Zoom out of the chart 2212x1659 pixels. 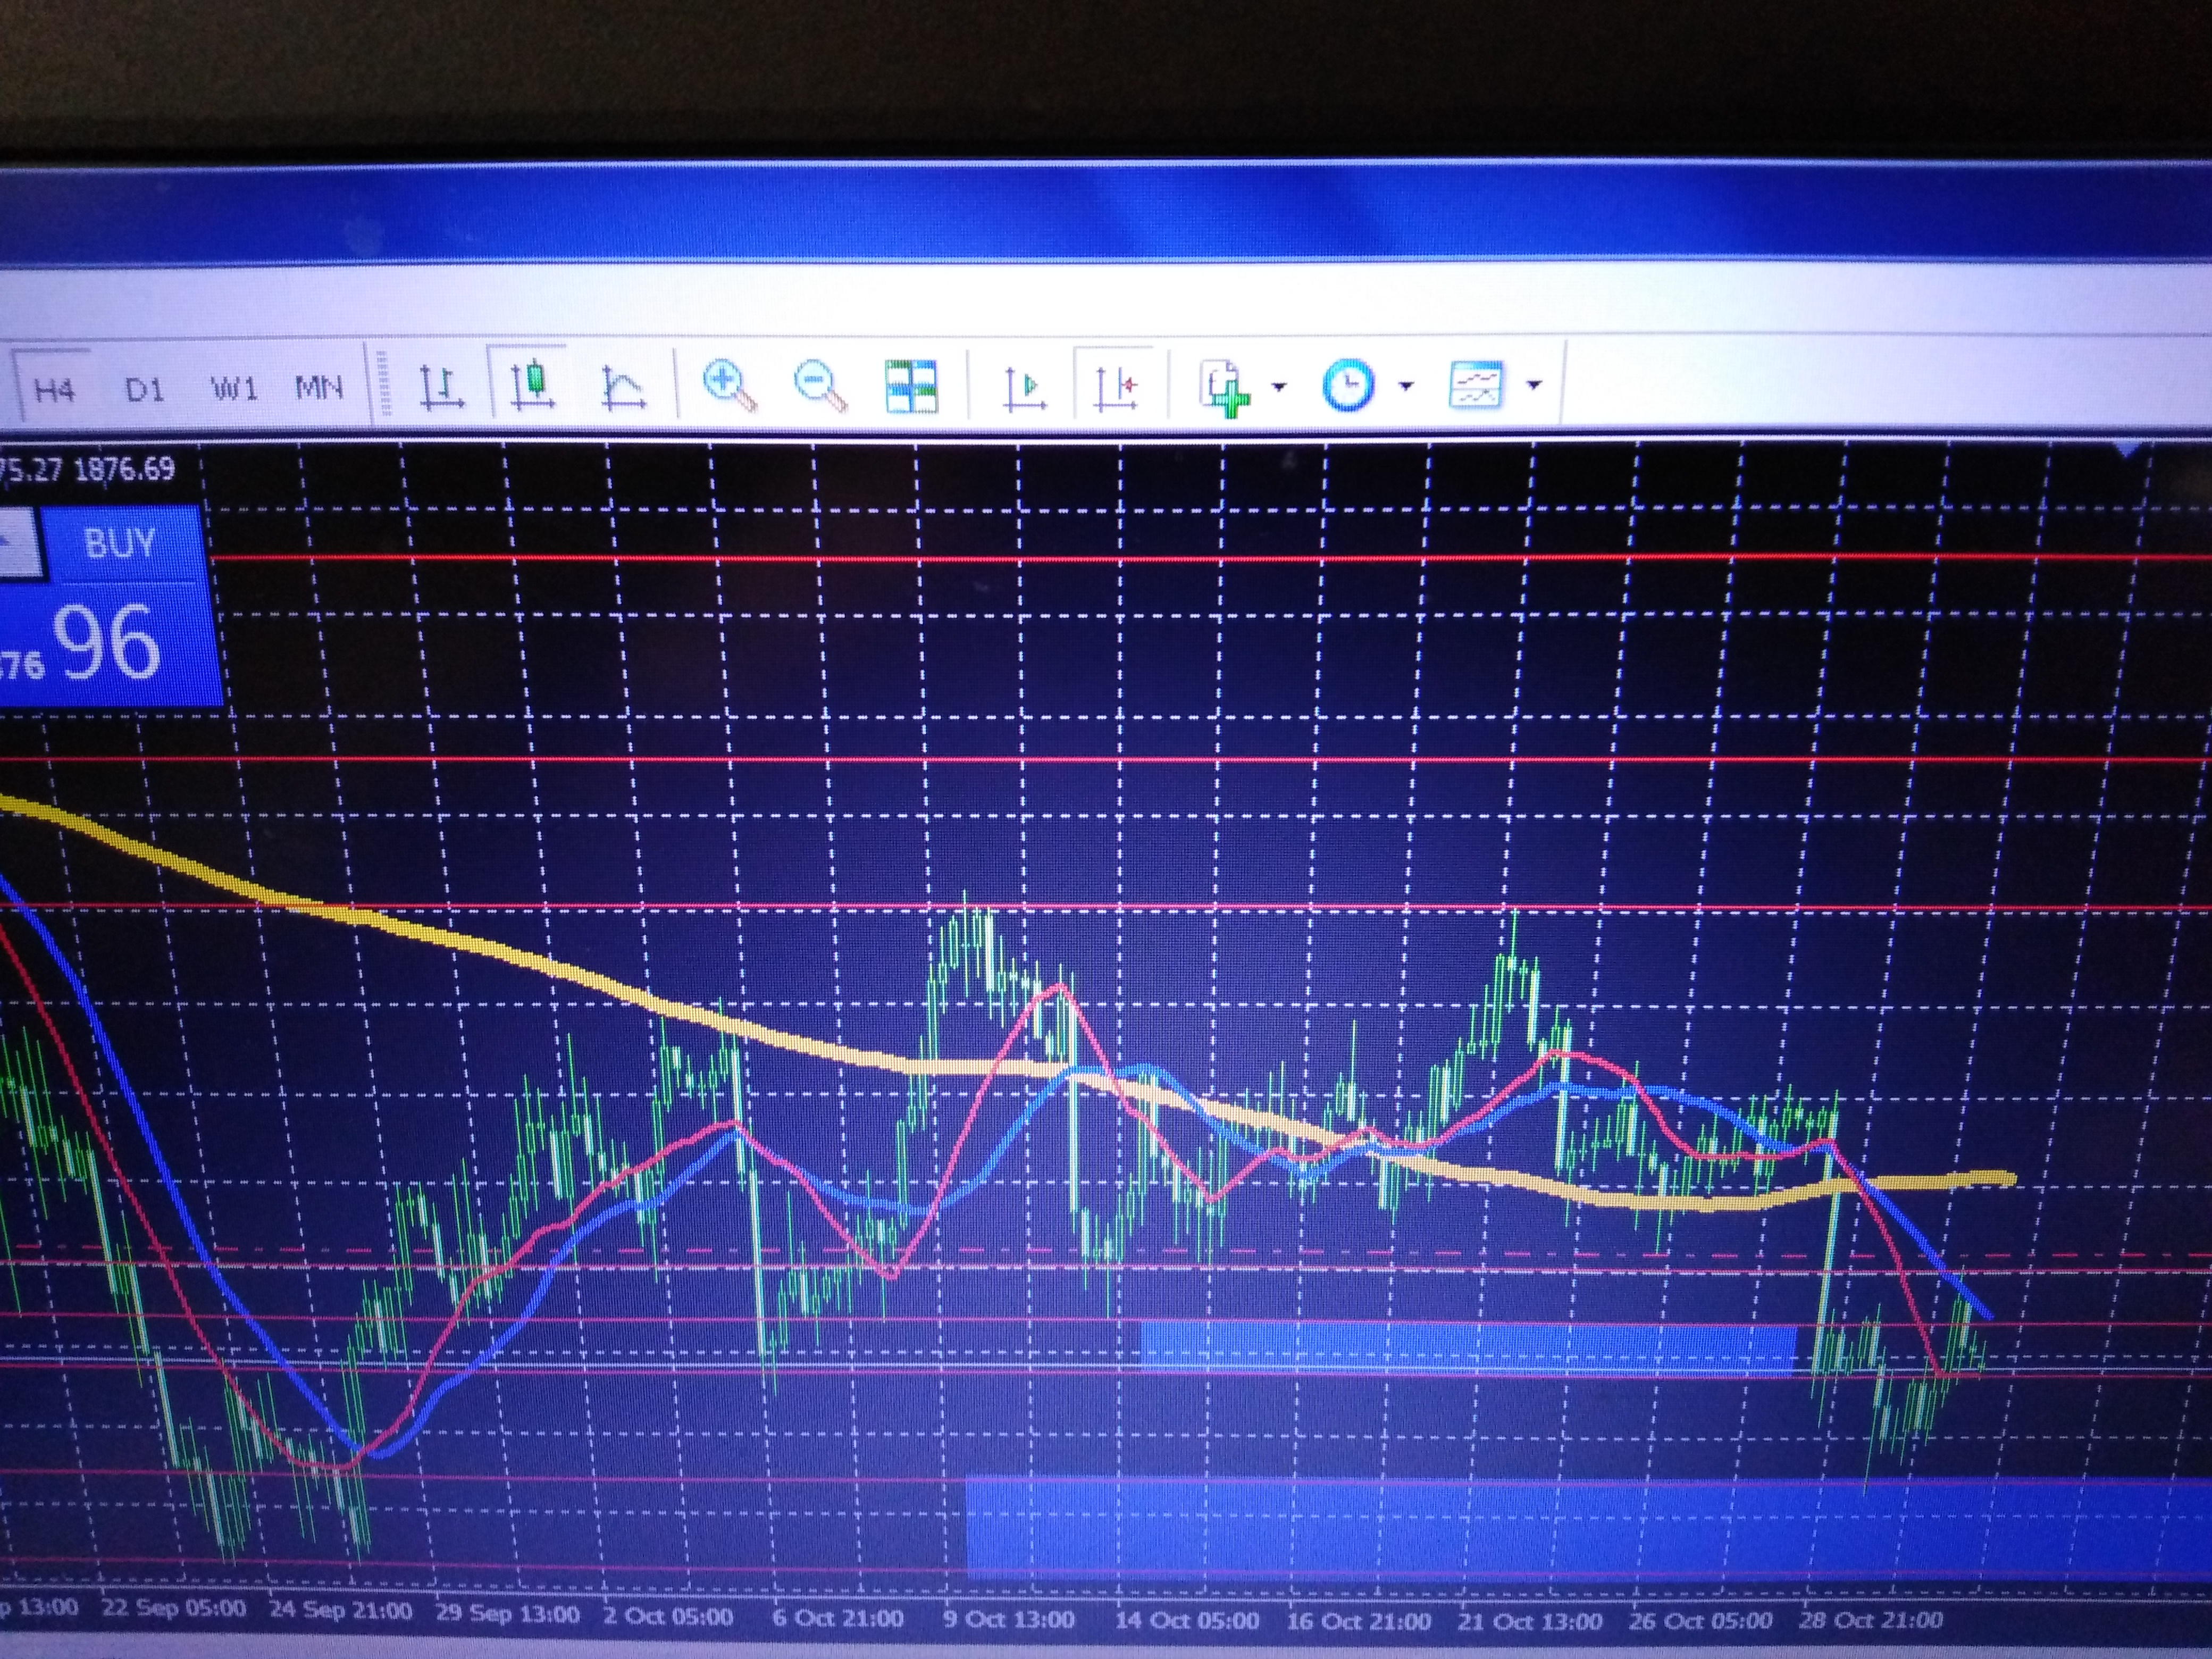coord(820,386)
